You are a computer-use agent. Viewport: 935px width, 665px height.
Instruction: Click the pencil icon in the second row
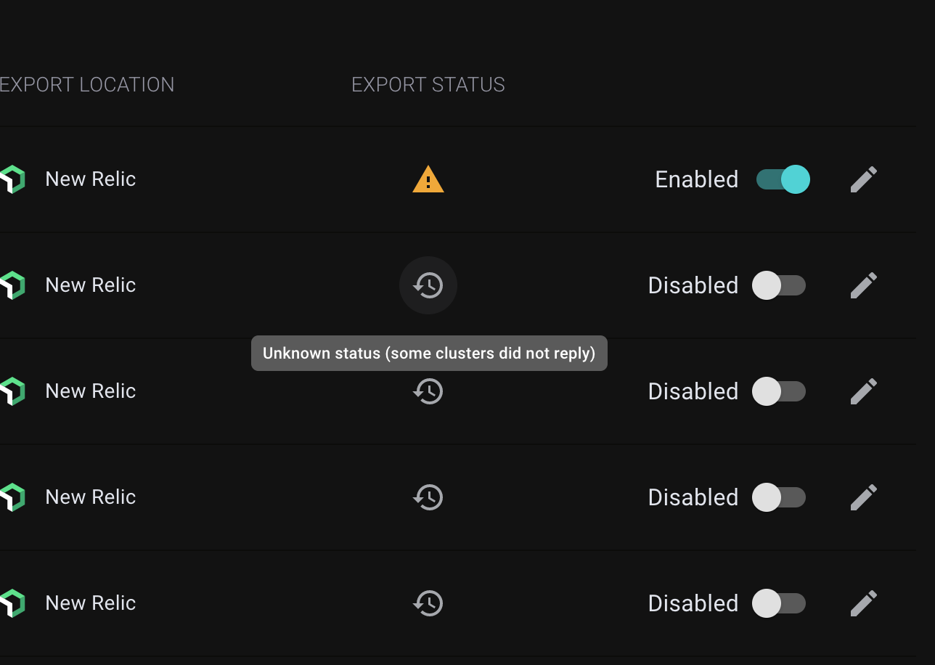pyautogui.click(x=863, y=285)
